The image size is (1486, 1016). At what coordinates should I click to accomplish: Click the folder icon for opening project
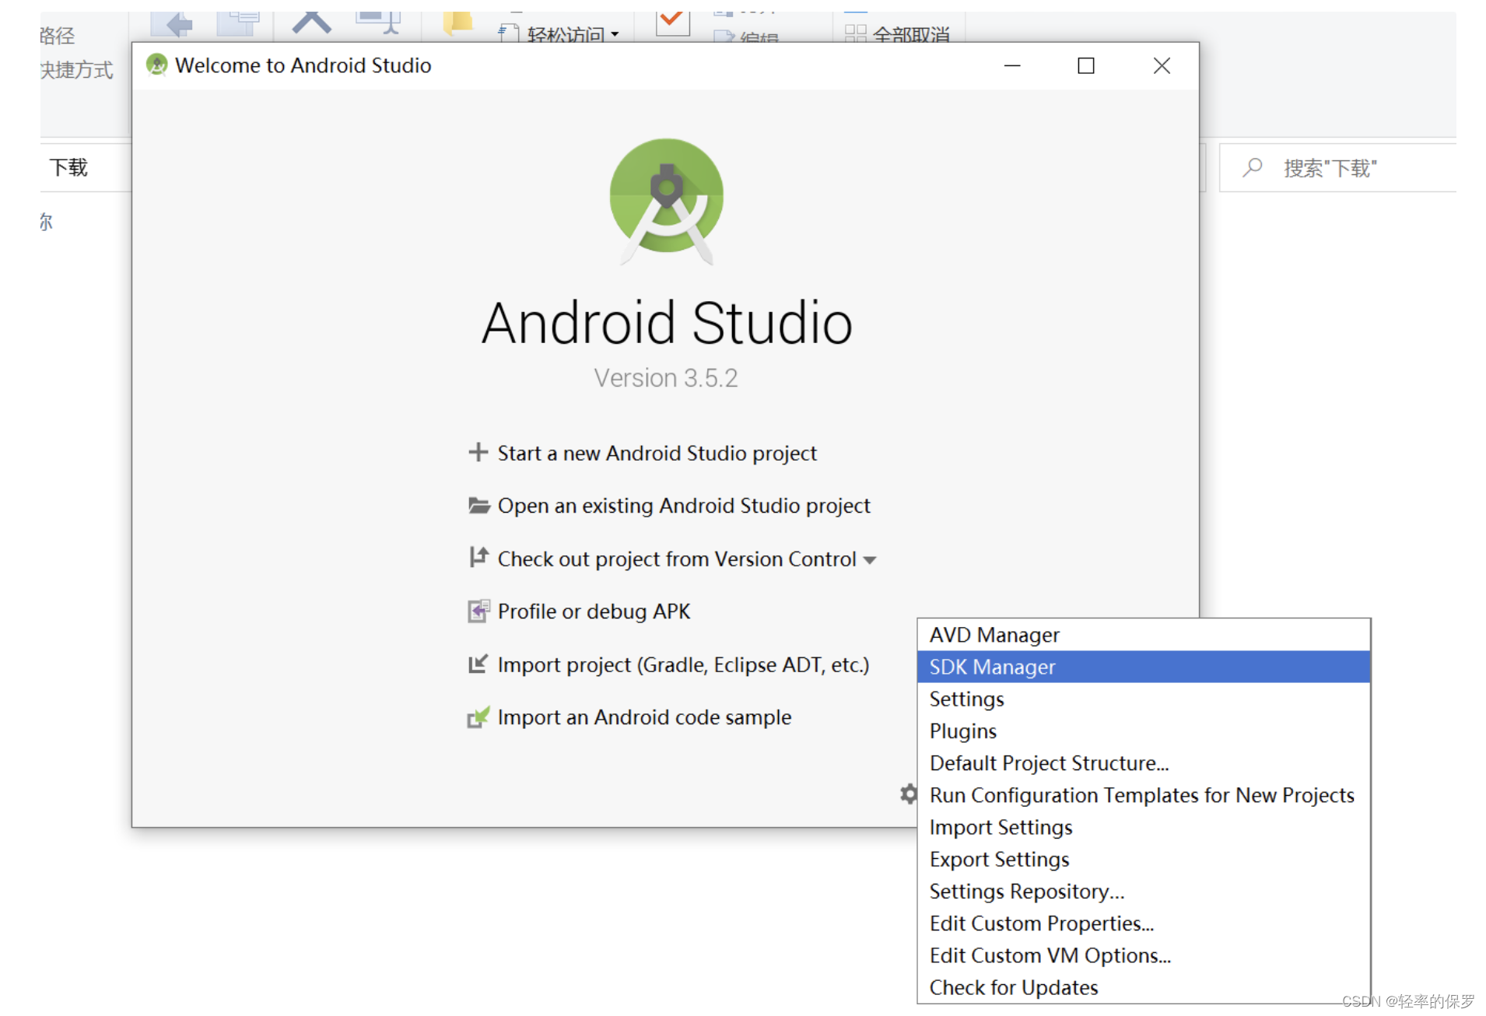478,505
